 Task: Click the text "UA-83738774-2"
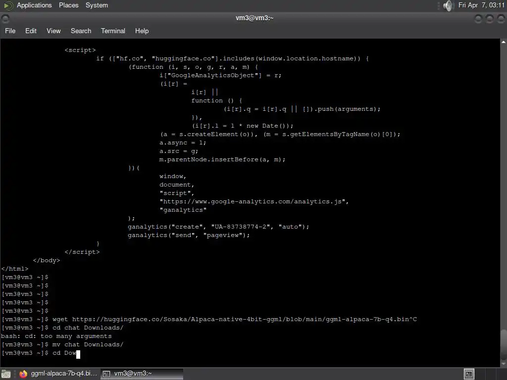(x=240, y=227)
